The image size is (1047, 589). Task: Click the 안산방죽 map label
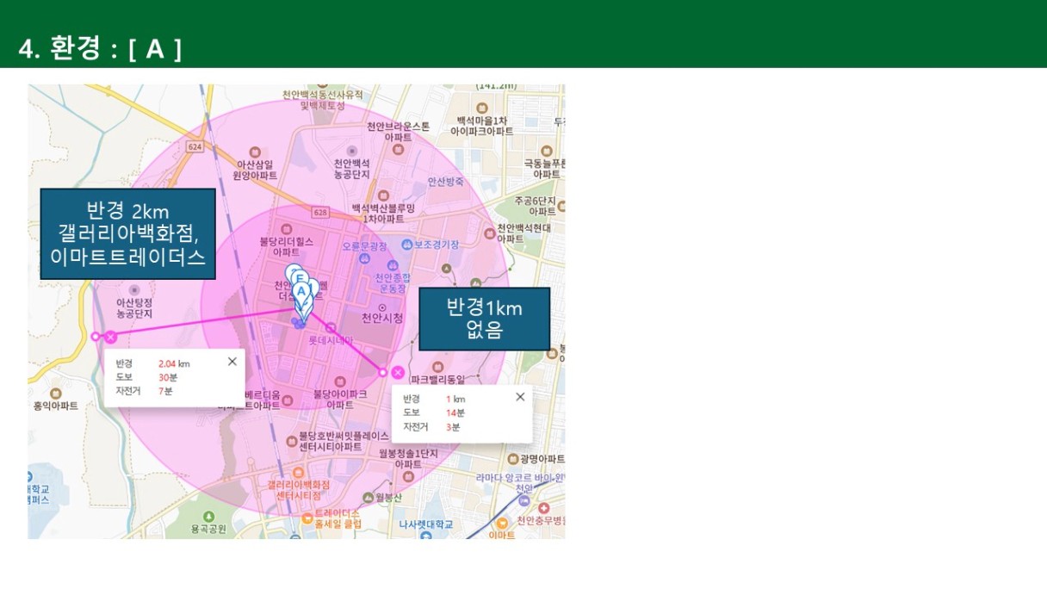(x=445, y=182)
